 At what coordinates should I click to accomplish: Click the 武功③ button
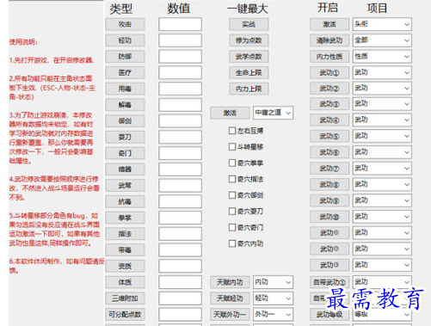pyautogui.click(x=329, y=104)
